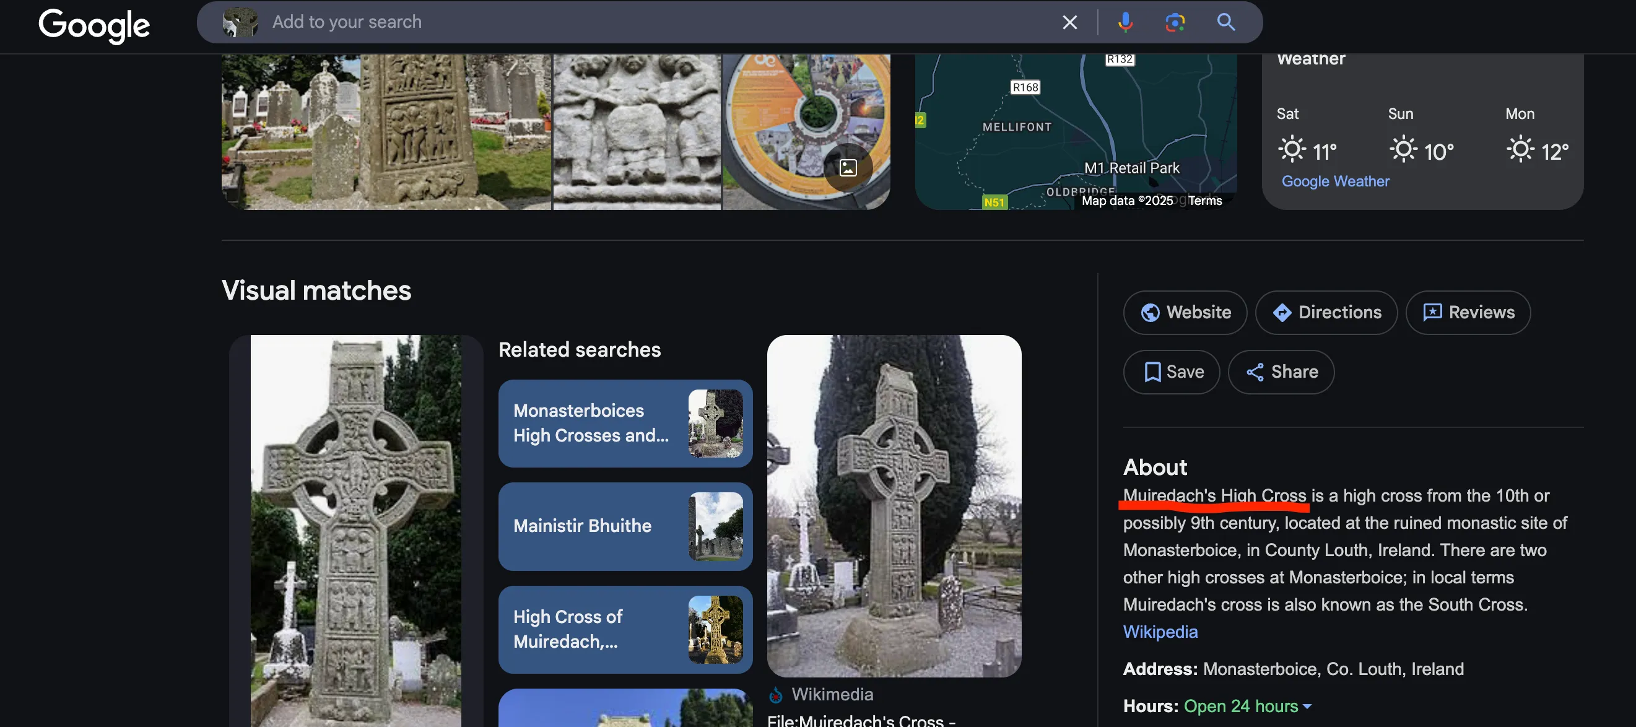Open the image gallery icon on photo
The width and height of the screenshot is (1636, 727).
coord(848,168)
